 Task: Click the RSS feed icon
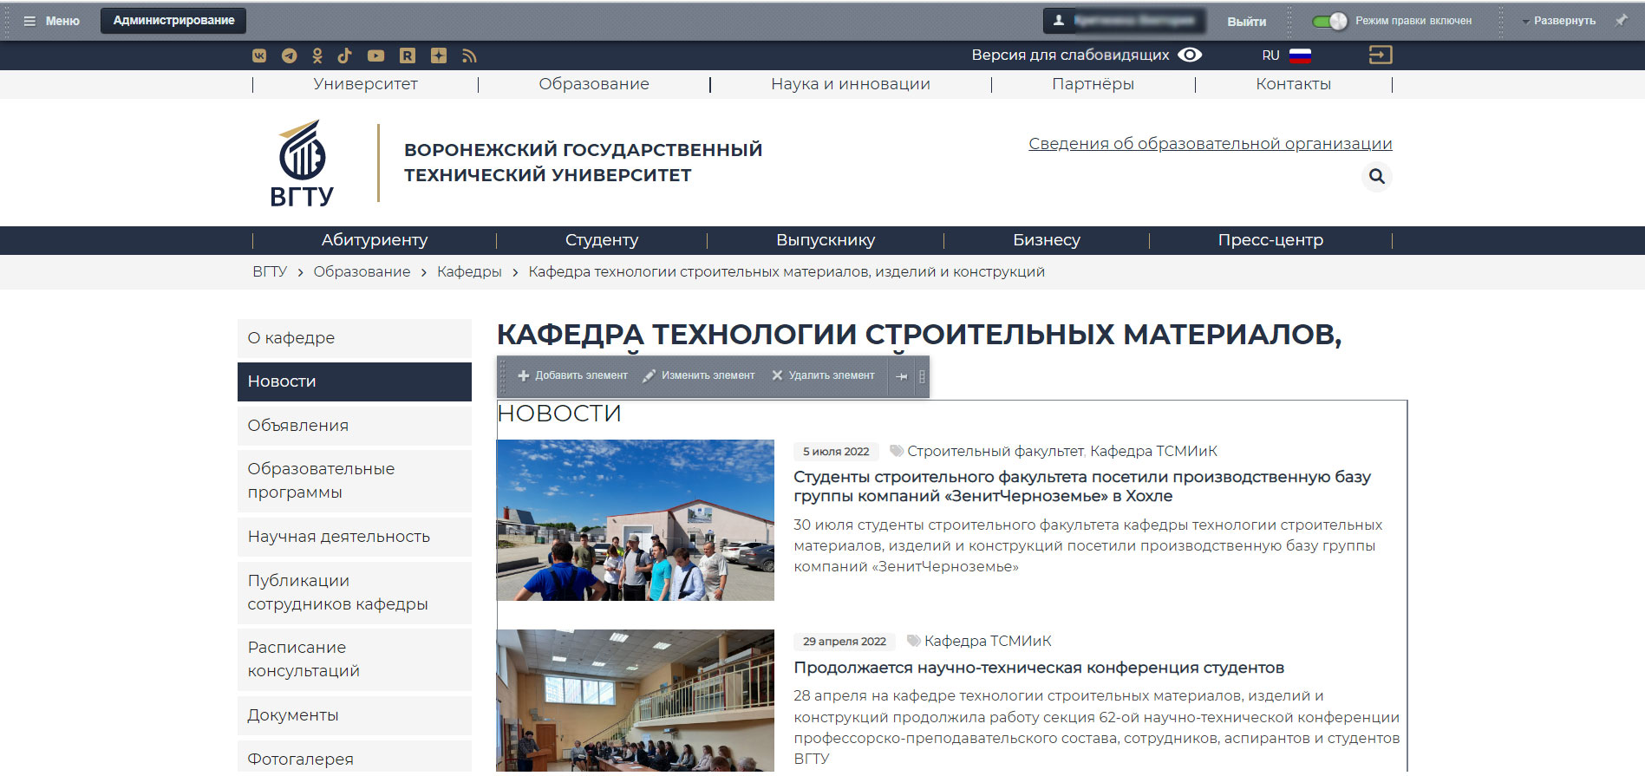pyautogui.click(x=469, y=55)
